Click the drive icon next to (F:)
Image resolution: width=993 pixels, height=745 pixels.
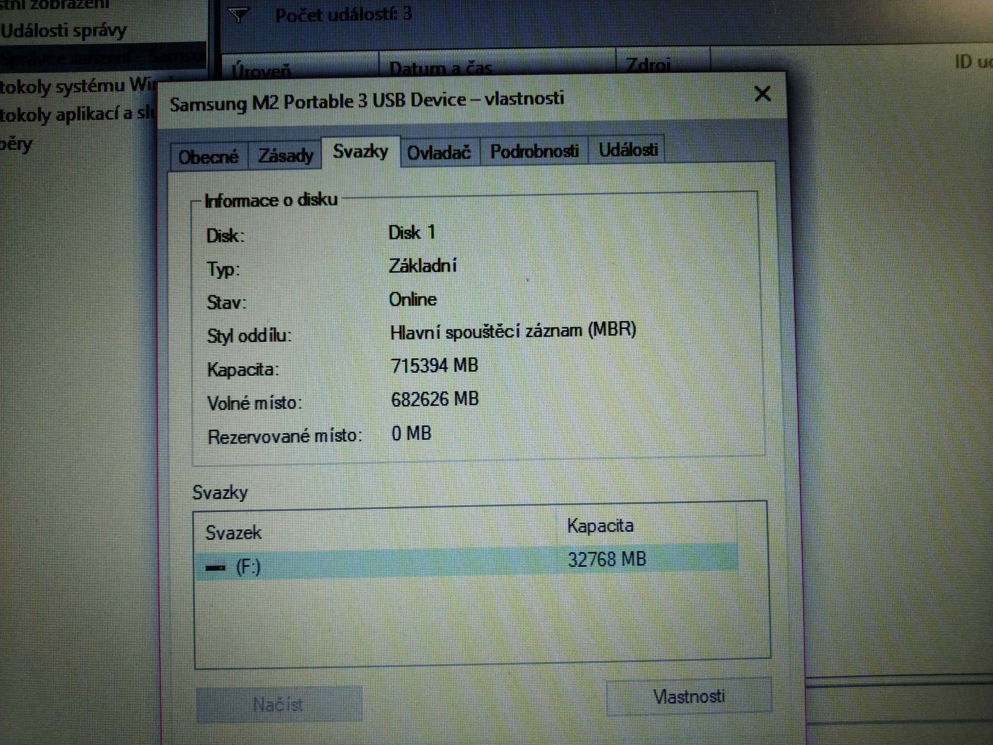click(215, 567)
